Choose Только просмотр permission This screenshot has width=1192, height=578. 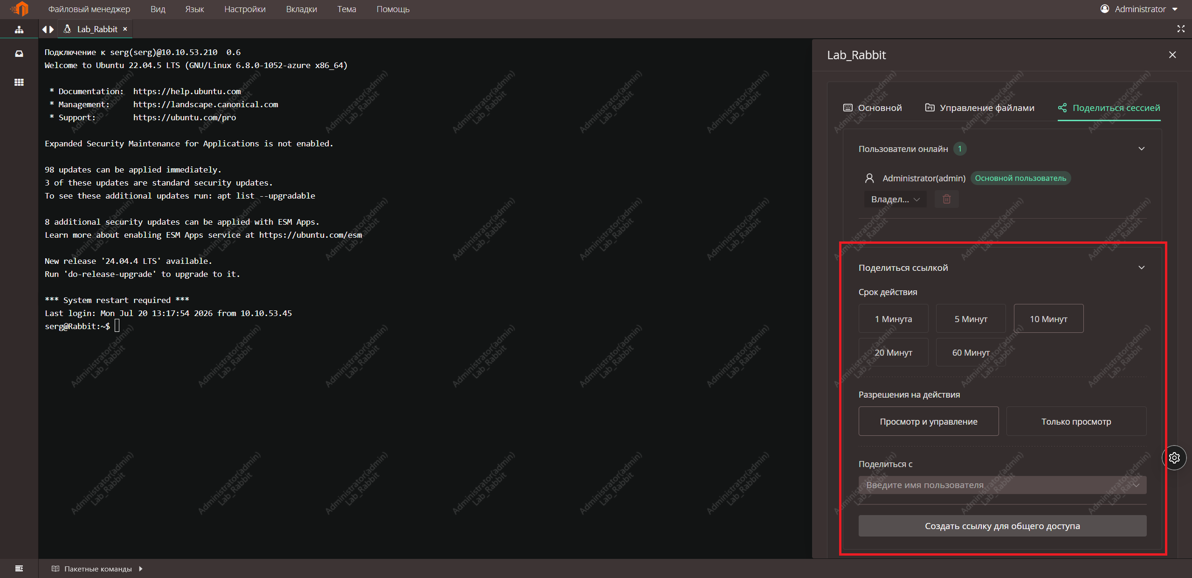[1076, 421]
